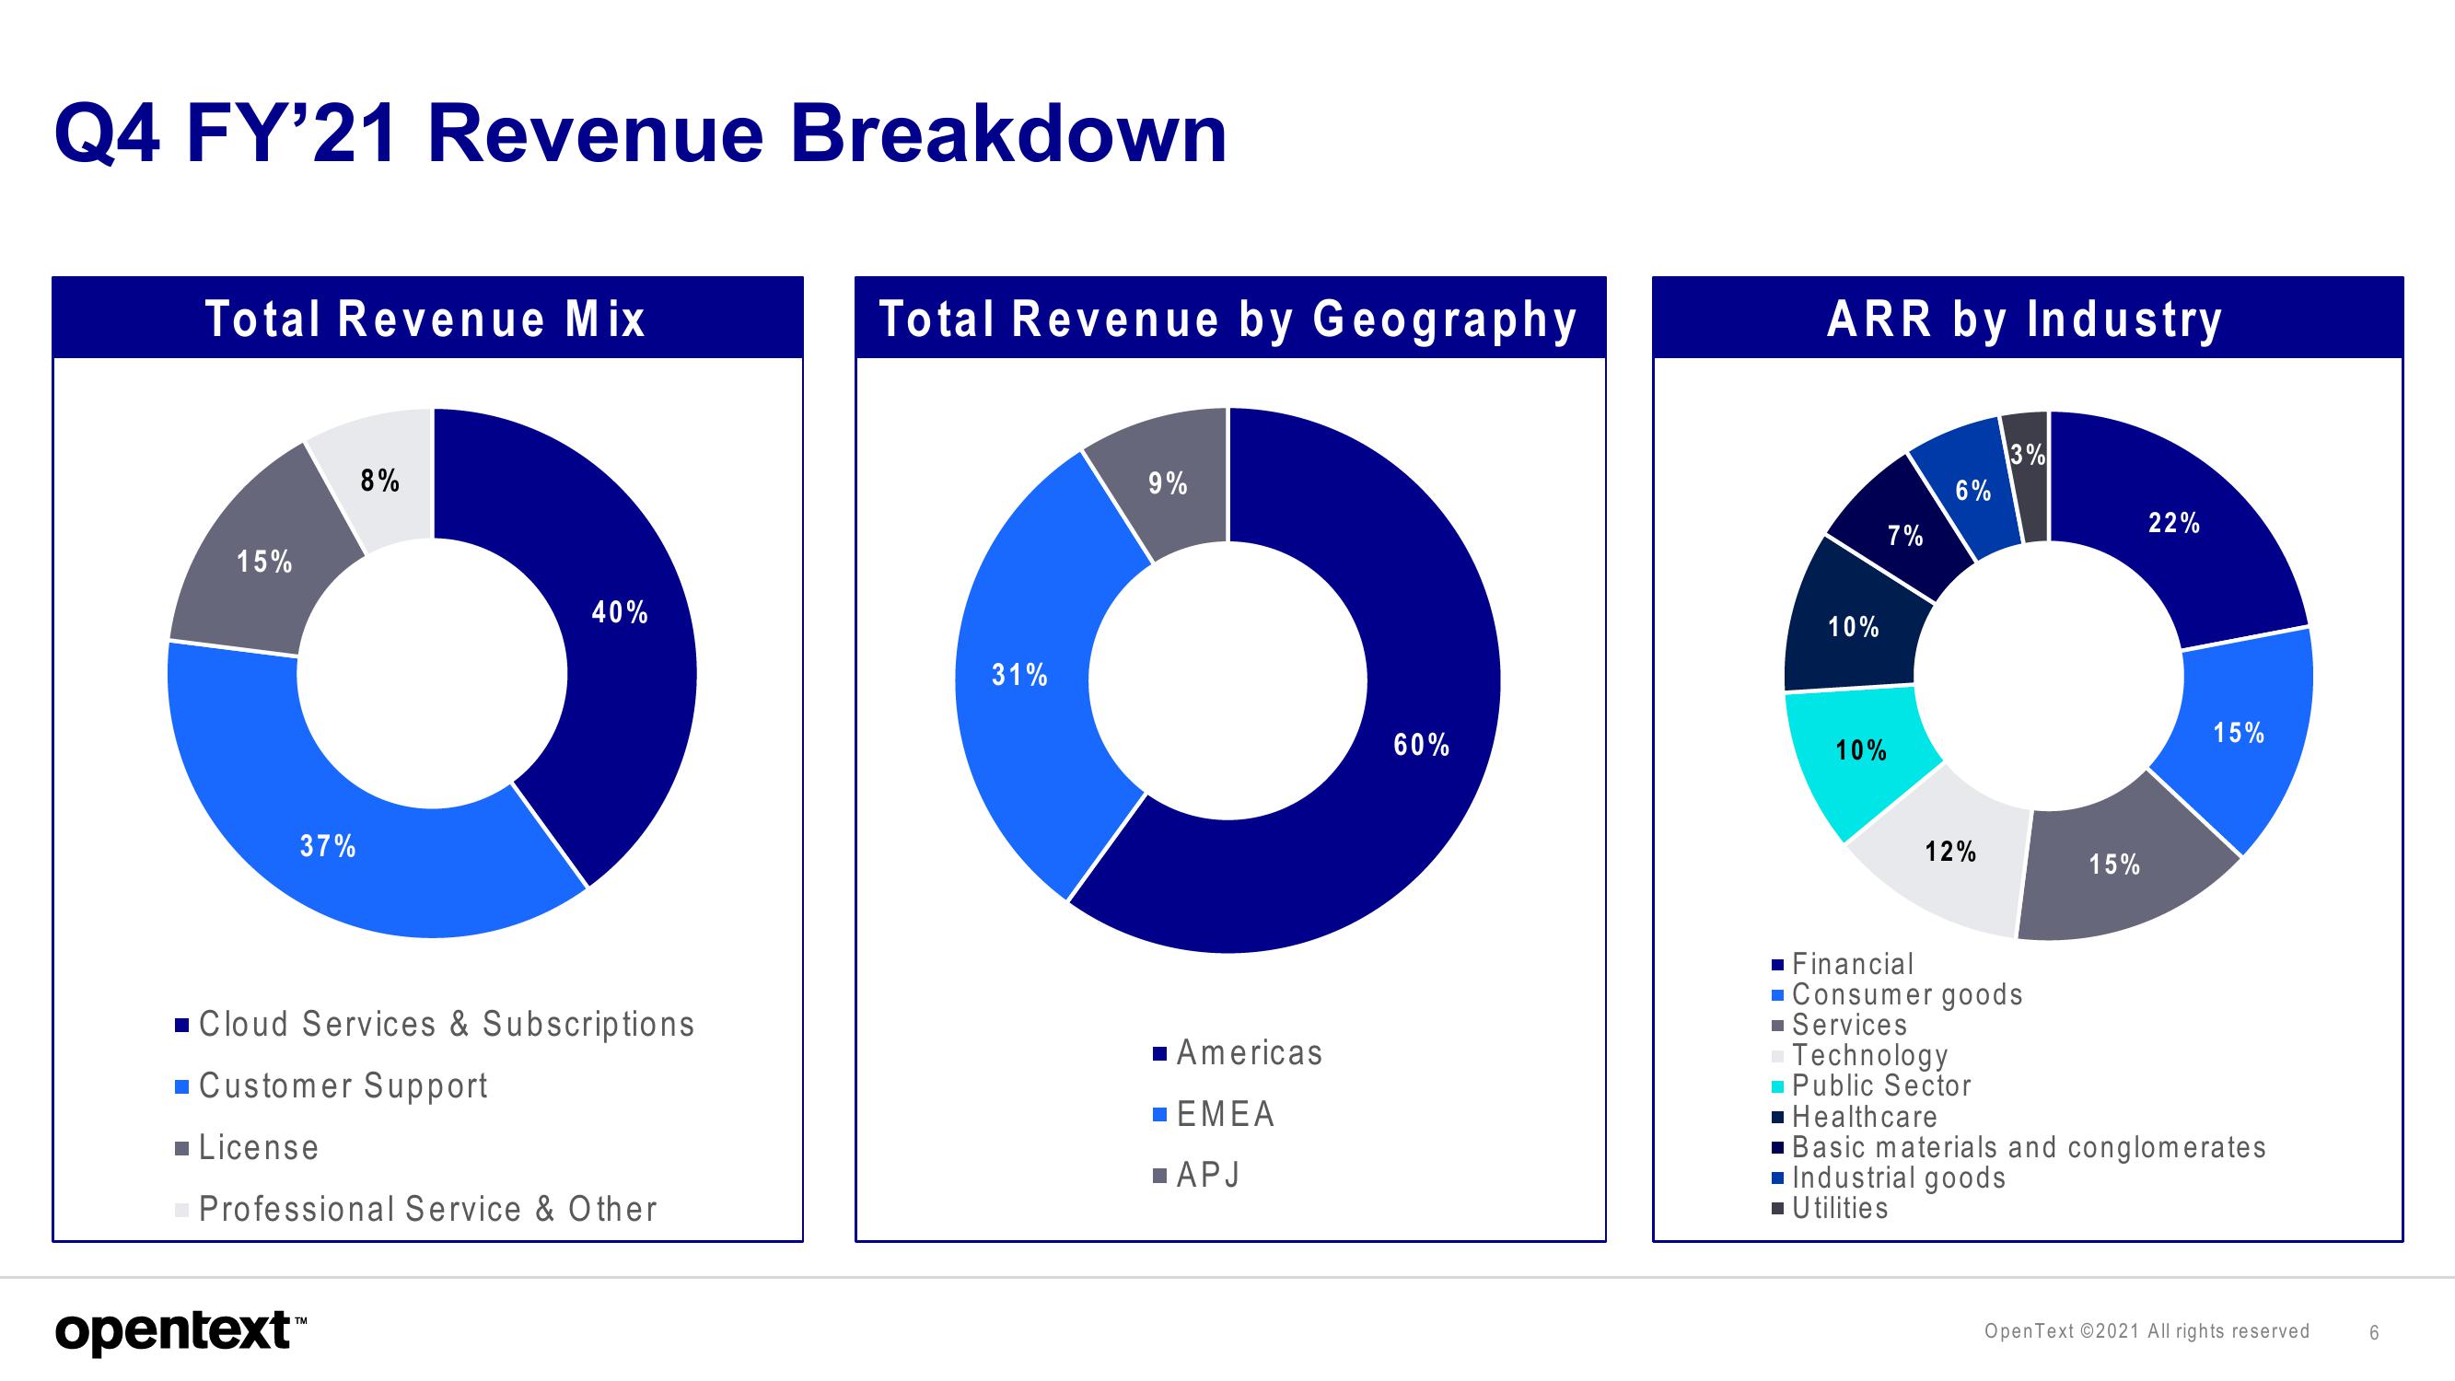Click the "Consumer goods" legend label
2455x1381 pixels.
tap(1907, 995)
